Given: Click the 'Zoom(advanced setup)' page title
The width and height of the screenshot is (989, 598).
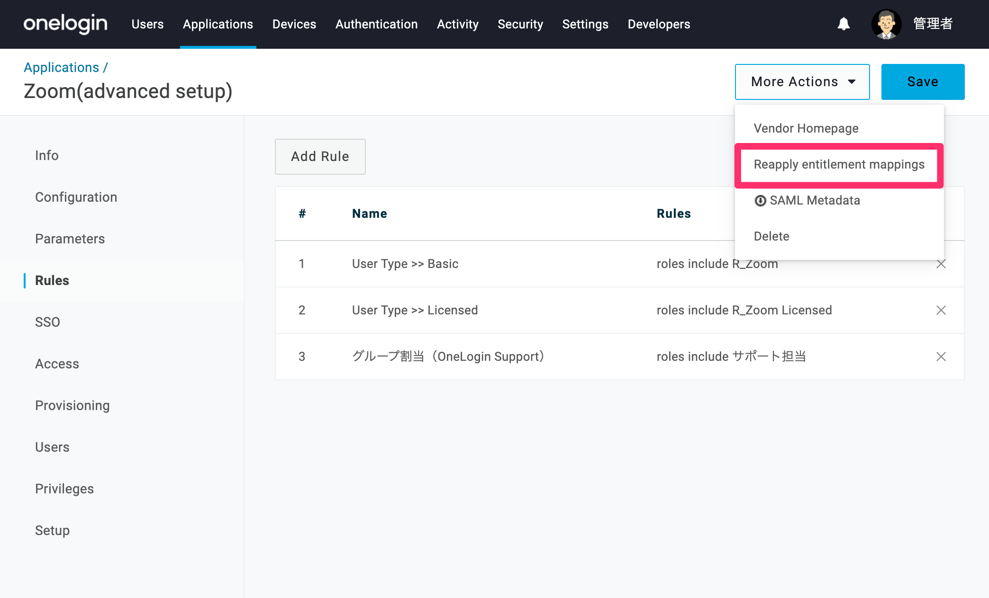Looking at the screenshot, I should click(128, 91).
